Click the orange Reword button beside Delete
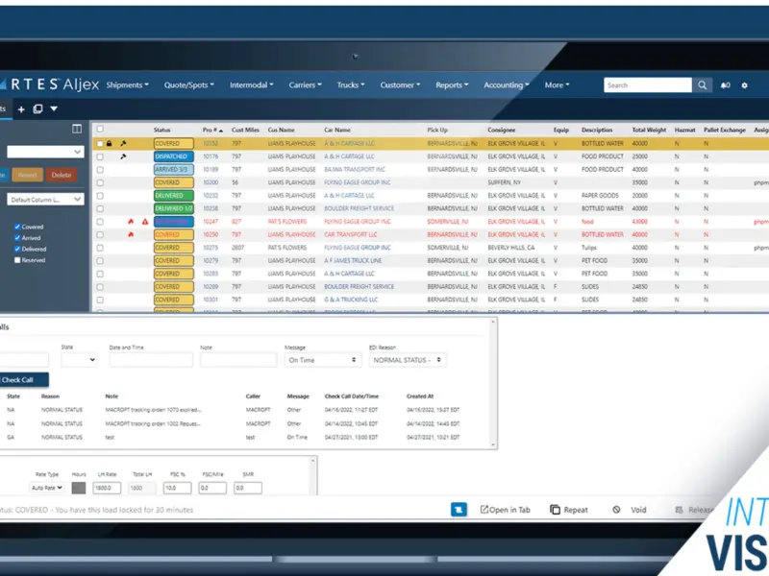The image size is (769, 576). (28, 175)
